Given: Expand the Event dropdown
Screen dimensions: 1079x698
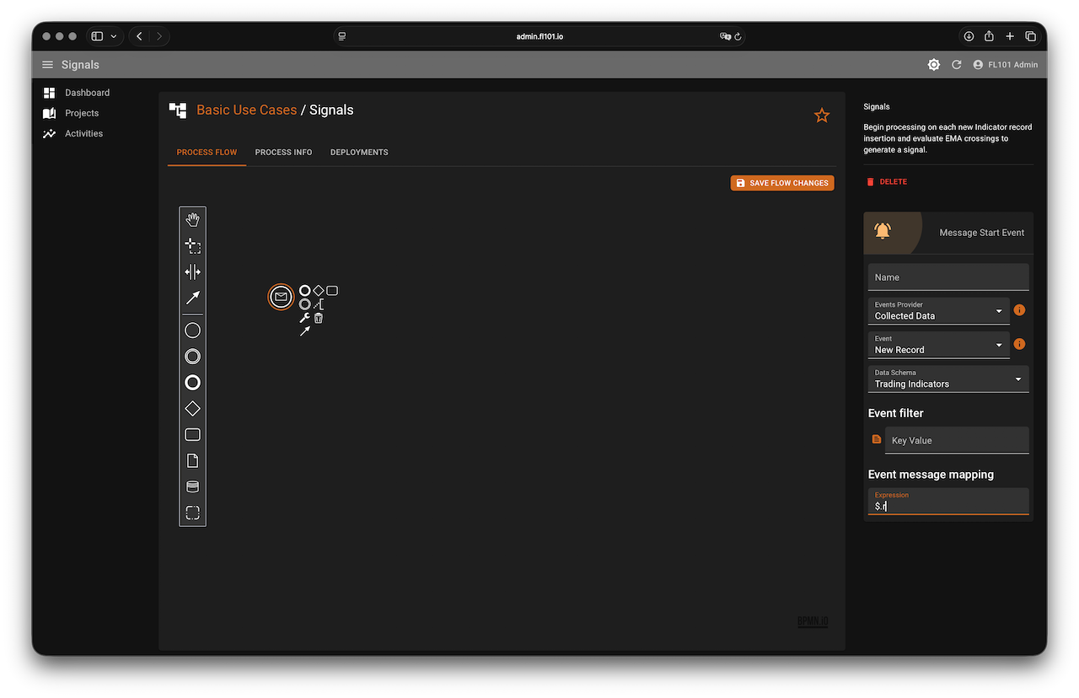Looking at the screenshot, I should pos(938,345).
